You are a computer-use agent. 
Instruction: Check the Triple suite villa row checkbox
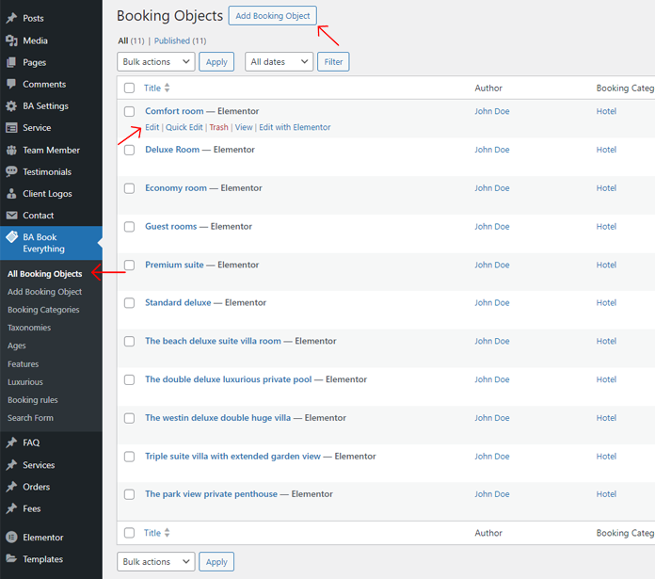130,457
